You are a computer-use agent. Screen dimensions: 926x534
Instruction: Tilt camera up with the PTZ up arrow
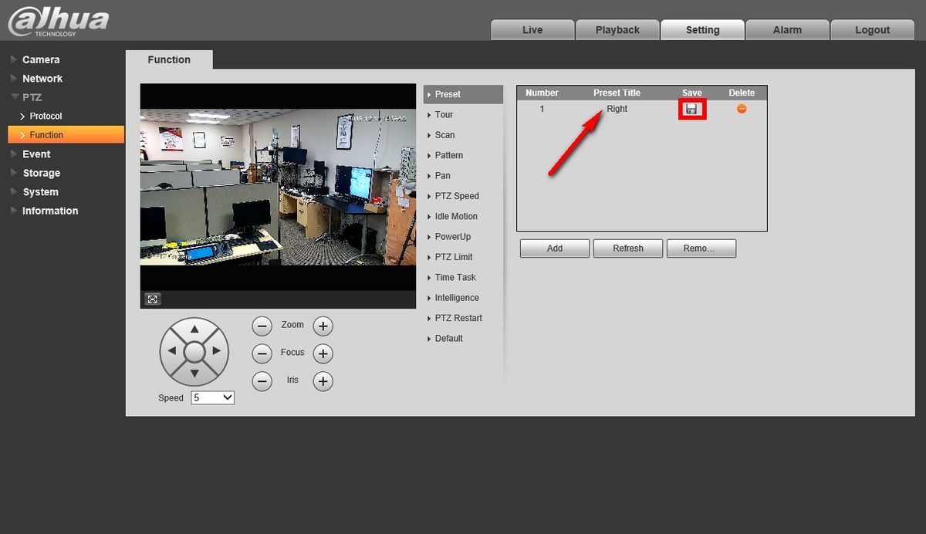194,330
